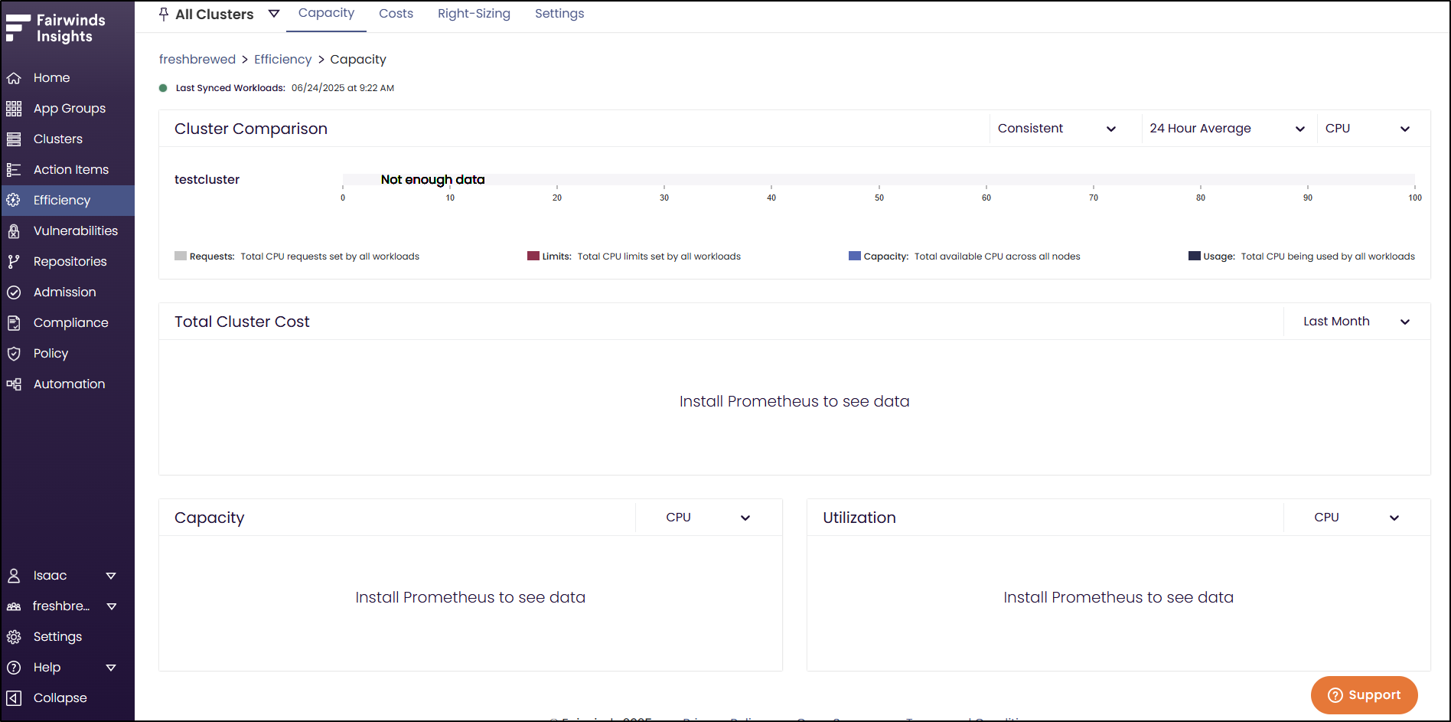Click the Clusters stack icon
The image size is (1451, 722).
14,139
